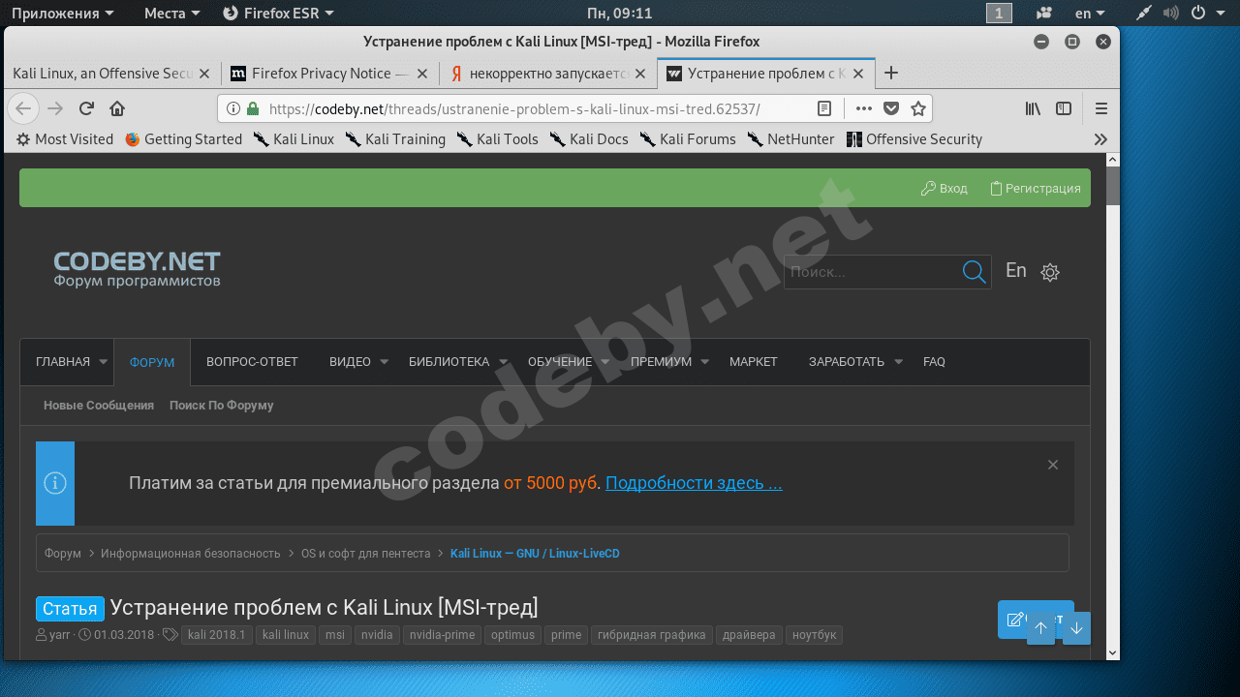Open a new tab

coord(891,73)
